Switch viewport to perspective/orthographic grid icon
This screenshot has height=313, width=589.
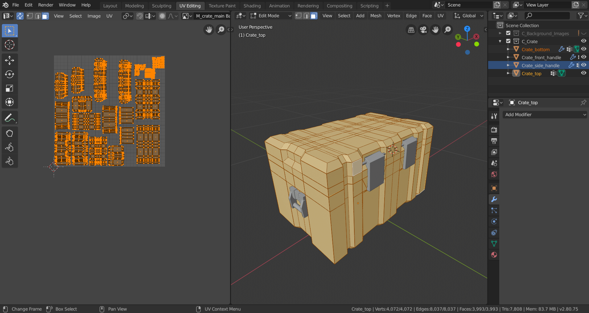(411, 30)
